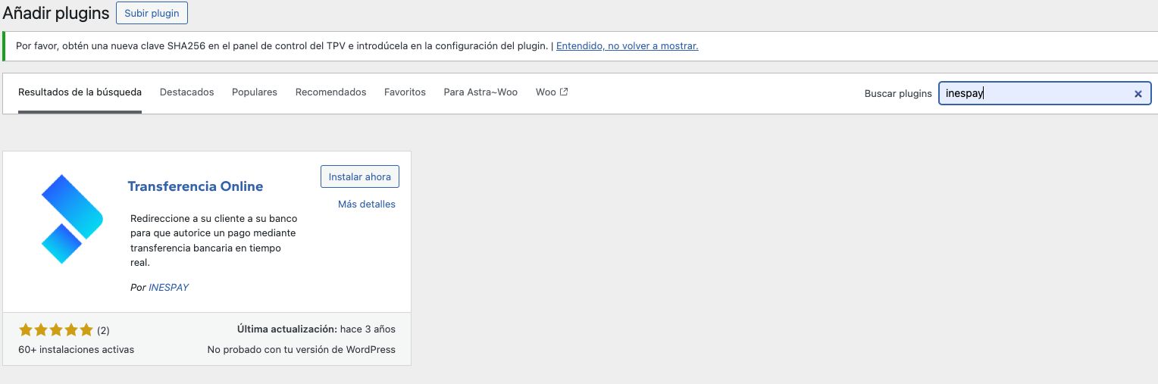Viewport: 1158px width, 384px height.
Task: Switch to the Destacados tab
Action: (186, 92)
